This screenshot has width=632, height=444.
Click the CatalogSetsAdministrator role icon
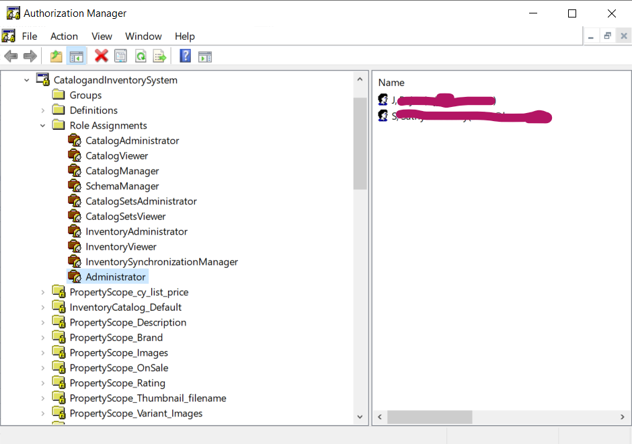[x=75, y=201]
